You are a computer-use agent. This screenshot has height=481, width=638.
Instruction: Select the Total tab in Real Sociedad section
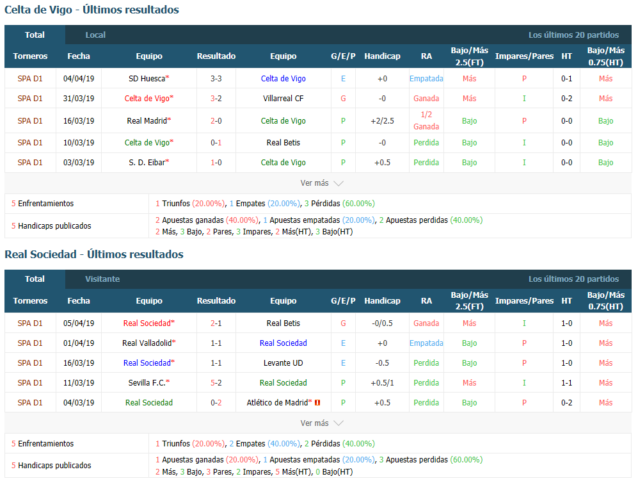coord(35,279)
